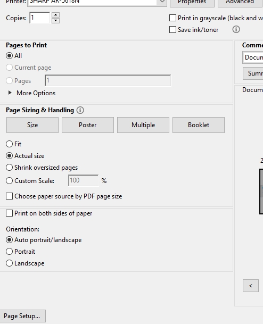Expand the More Options section

pyautogui.click(x=10, y=93)
